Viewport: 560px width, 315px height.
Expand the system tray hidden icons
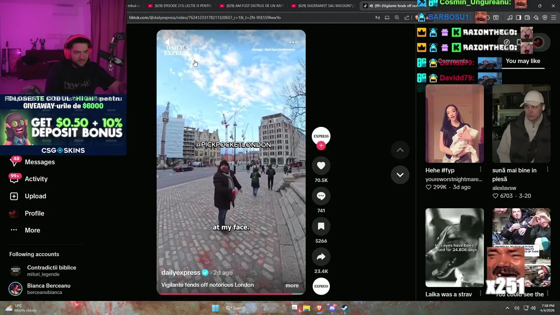(507, 308)
